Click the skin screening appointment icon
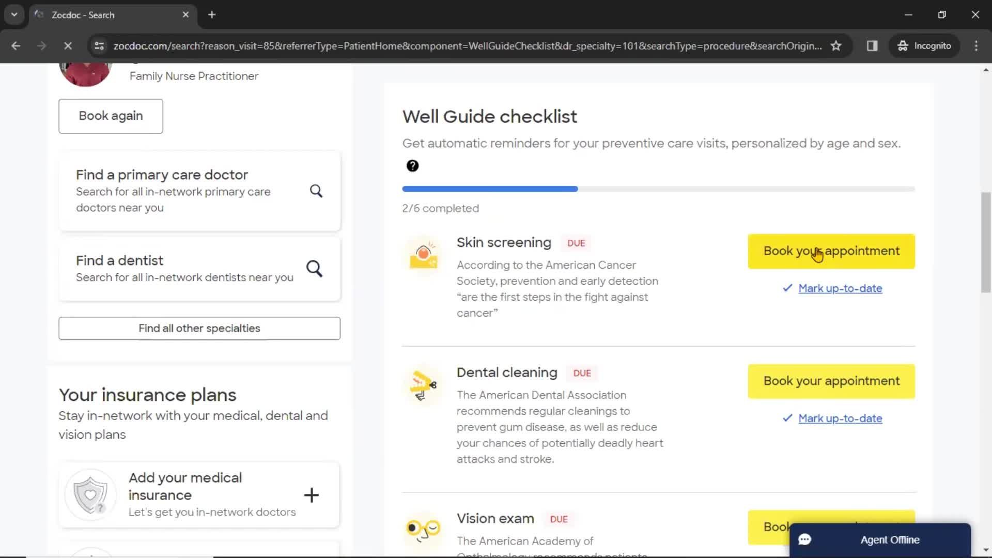Screen dimensions: 992x558 click(423, 252)
